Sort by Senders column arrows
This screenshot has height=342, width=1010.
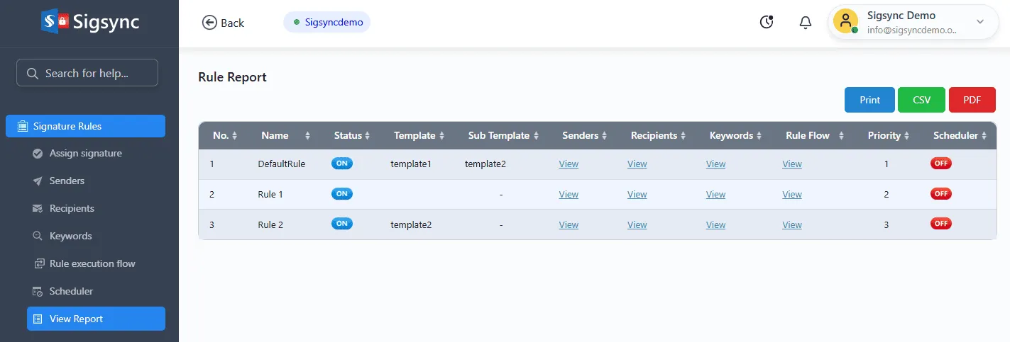coord(605,135)
